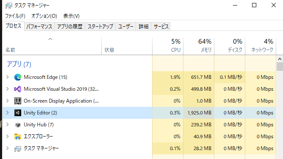Viewport: 283px width, 159px height.
Task: Sort processes by CPU column header
Action: (168, 46)
